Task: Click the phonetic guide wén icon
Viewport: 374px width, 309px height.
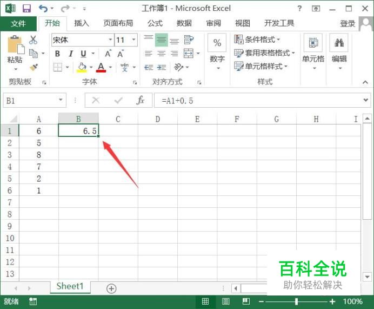Action: [124, 67]
